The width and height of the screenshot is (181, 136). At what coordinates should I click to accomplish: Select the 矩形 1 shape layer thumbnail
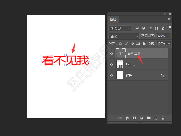tap(120, 64)
